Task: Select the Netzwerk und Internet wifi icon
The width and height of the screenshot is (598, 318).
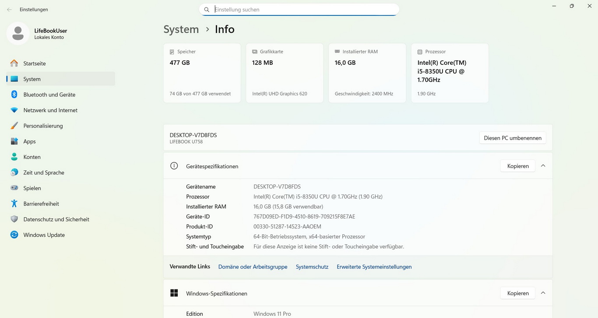Action: (14, 110)
